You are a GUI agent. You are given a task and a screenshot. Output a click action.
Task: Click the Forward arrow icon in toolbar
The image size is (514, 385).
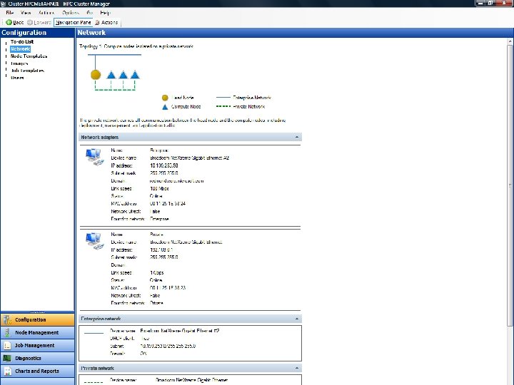point(30,22)
